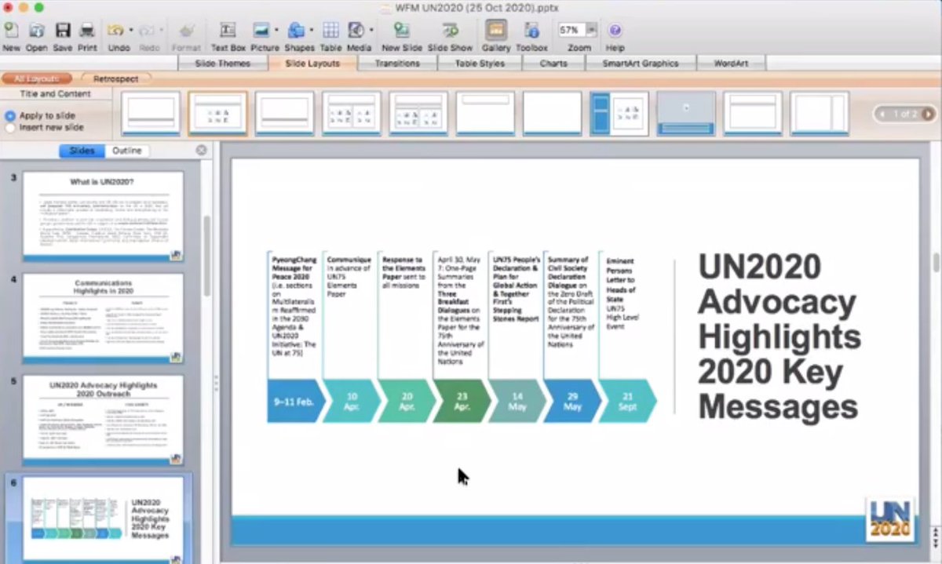Image resolution: width=942 pixels, height=564 pixels.
Task: Click the Open file icon
Action: [x=36, y=31]
